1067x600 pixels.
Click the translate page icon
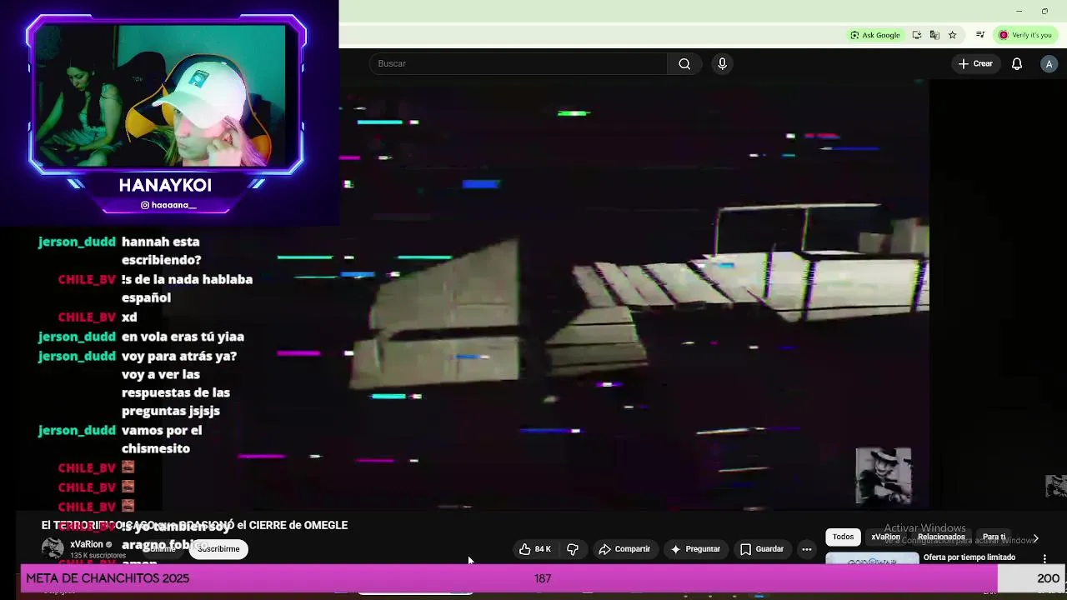[934, 35]
